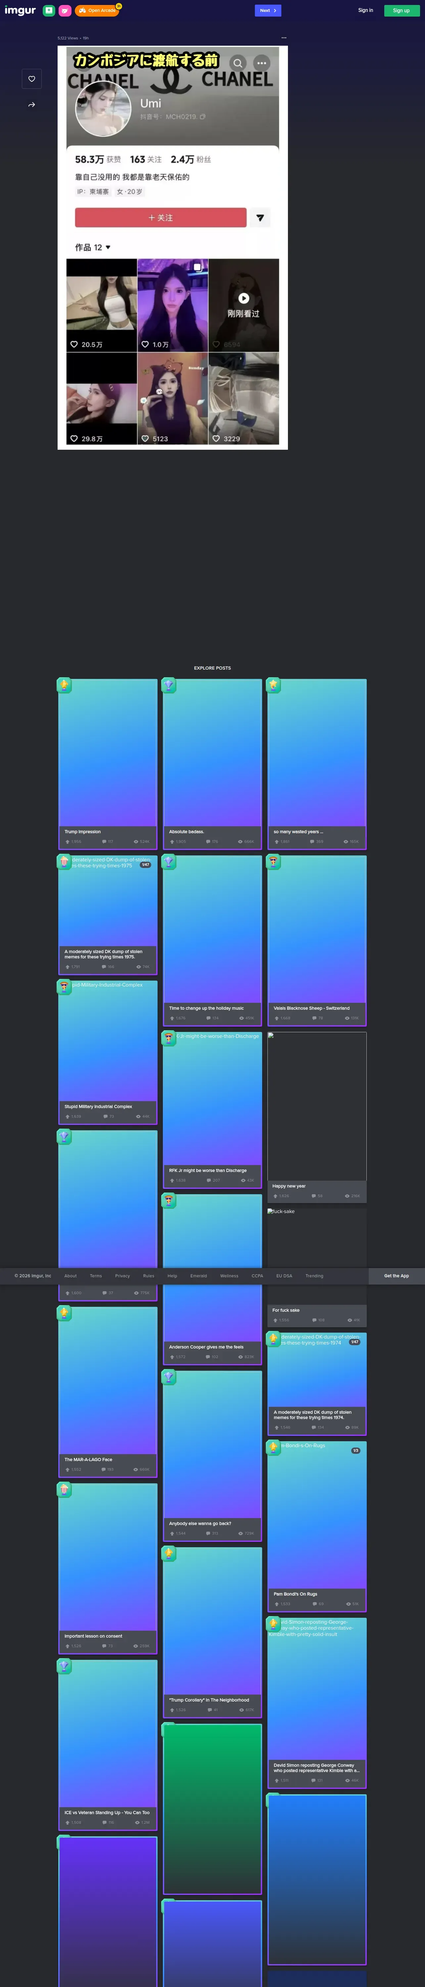Click the green new post icon
Screen dimensions: 425x1987
[49, 11]
